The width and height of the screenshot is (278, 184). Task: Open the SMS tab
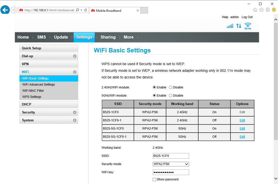point(41,37)
